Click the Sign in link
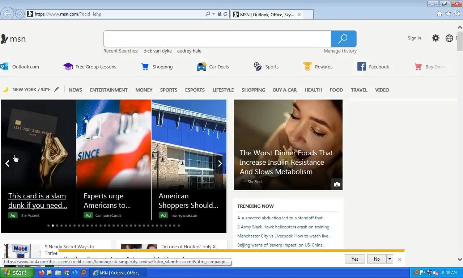Image resolution: width=463 pixels, height=278 pixels. (x=415, y=38)
